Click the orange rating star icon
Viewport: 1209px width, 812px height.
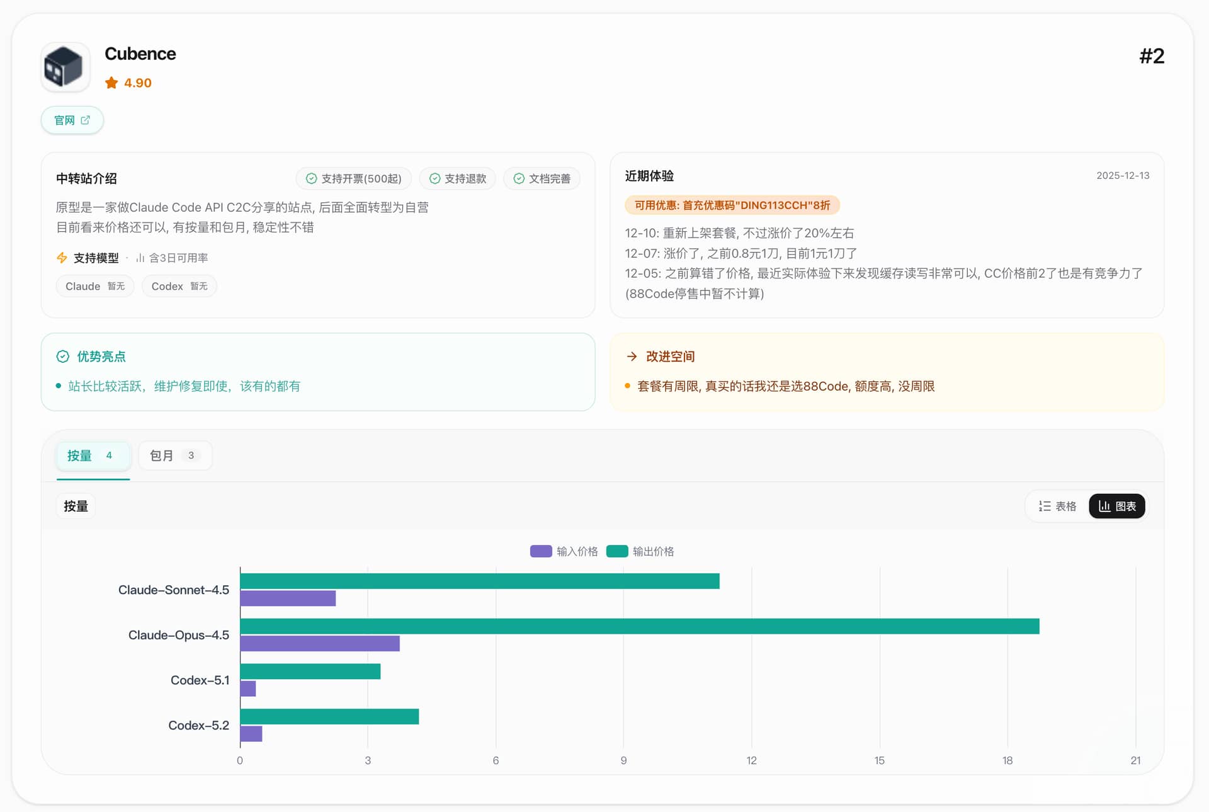(111, 83)
